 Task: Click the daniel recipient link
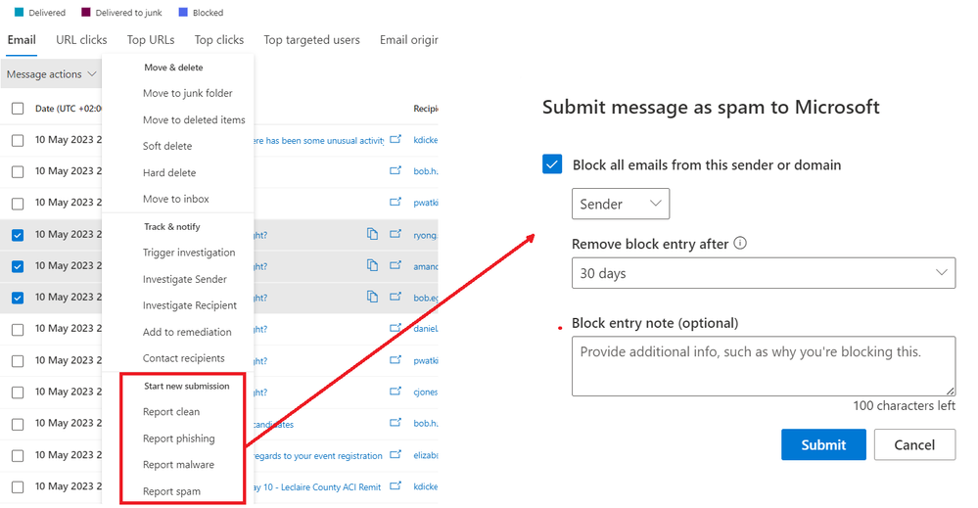coord(426,329)
